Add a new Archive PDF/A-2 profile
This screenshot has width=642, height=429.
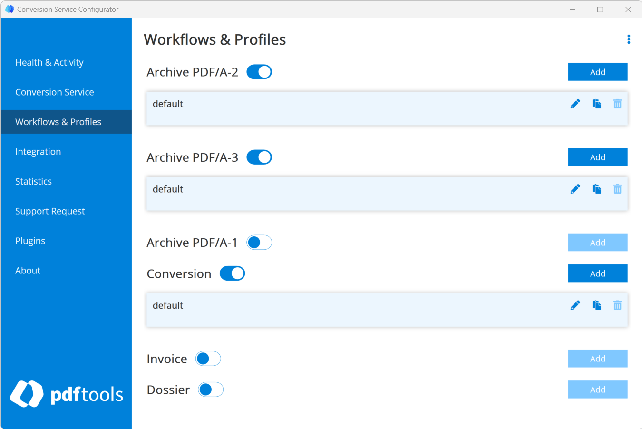[597, 71]
